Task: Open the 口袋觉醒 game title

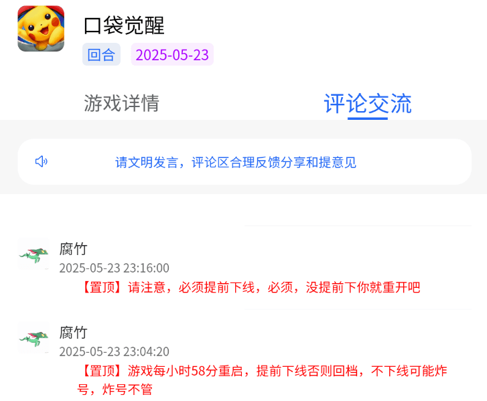Action: click(x=124, y=25)
